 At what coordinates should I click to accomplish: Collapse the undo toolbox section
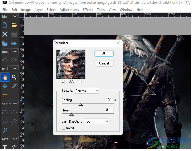tap(15, 52)
